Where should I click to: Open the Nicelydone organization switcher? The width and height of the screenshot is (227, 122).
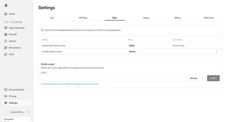(17, 120)
